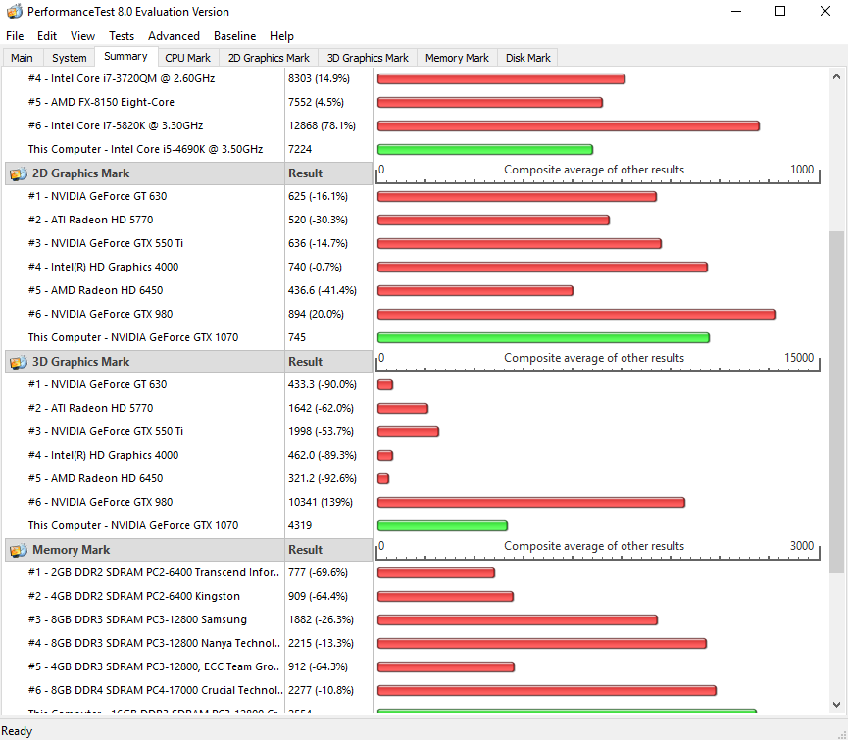Click result value '894 (20.0%)'
Image resolution: width=848 pixels, height=740 pixels.
pyautogui.click(x=316, y=314)
